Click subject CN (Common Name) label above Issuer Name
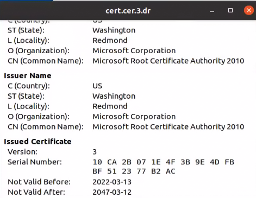Viewport: 256px width, 198px height. (46, 61)
